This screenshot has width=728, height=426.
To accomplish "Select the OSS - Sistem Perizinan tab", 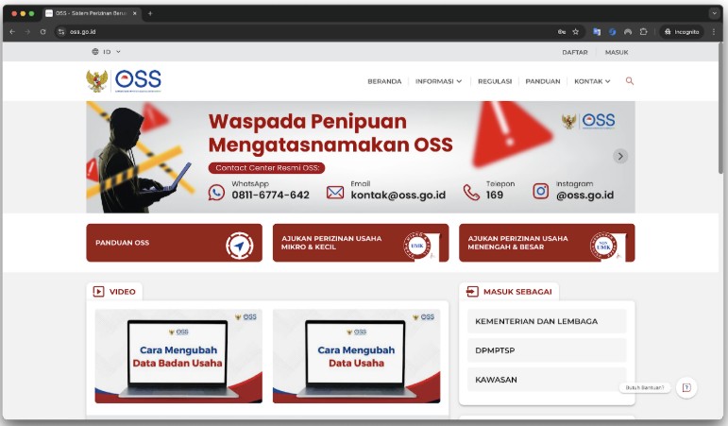I will pyautogui.click(x=92, y=13).
